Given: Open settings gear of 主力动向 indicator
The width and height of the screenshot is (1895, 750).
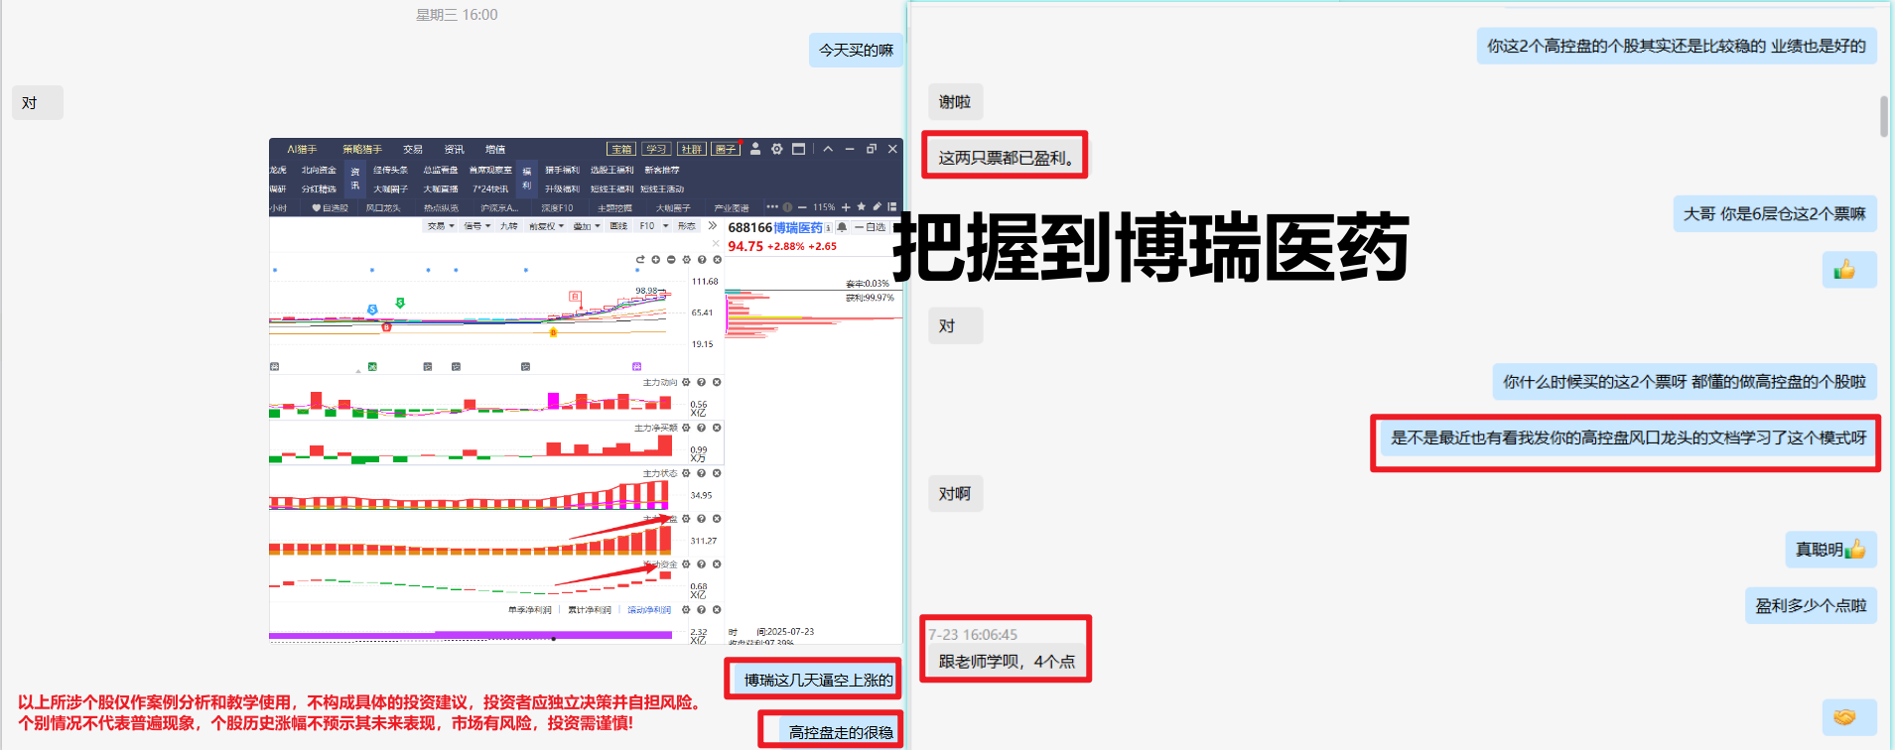Looking at the screenshot, I should click(x=686, y=382).
